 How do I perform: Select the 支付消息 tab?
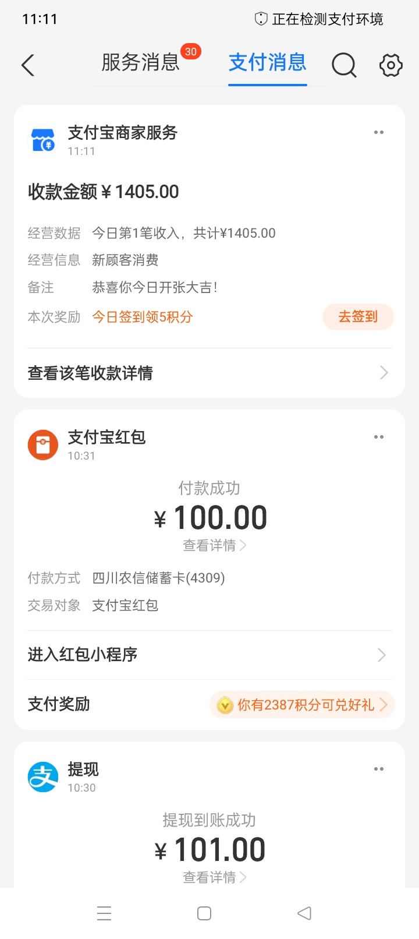267,62
